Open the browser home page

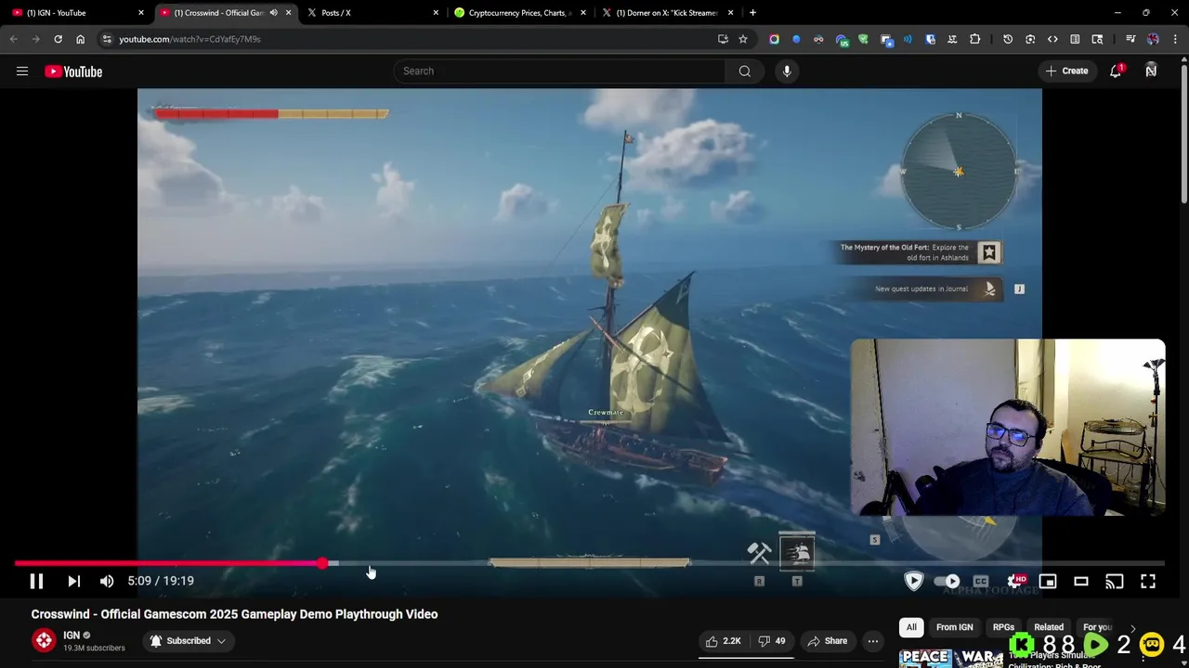tap(80, 39)
